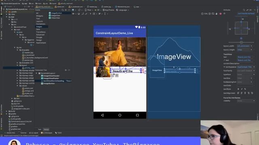Select the Widgets category in the Palette
Image resolution: width=259 pixels, height=145 pixels.
click(x=40, y=16)
